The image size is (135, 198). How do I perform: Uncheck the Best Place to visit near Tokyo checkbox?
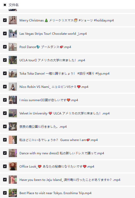(5, 193)
